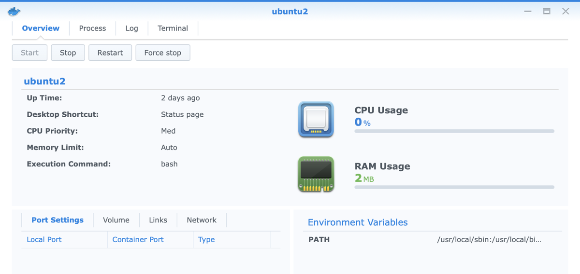580x274 pixels.
Task: View the Network tab
Action: point(202,220)
